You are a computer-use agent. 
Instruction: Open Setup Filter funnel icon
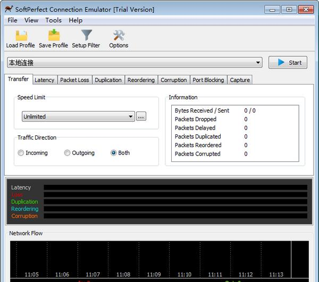(86, 36)
